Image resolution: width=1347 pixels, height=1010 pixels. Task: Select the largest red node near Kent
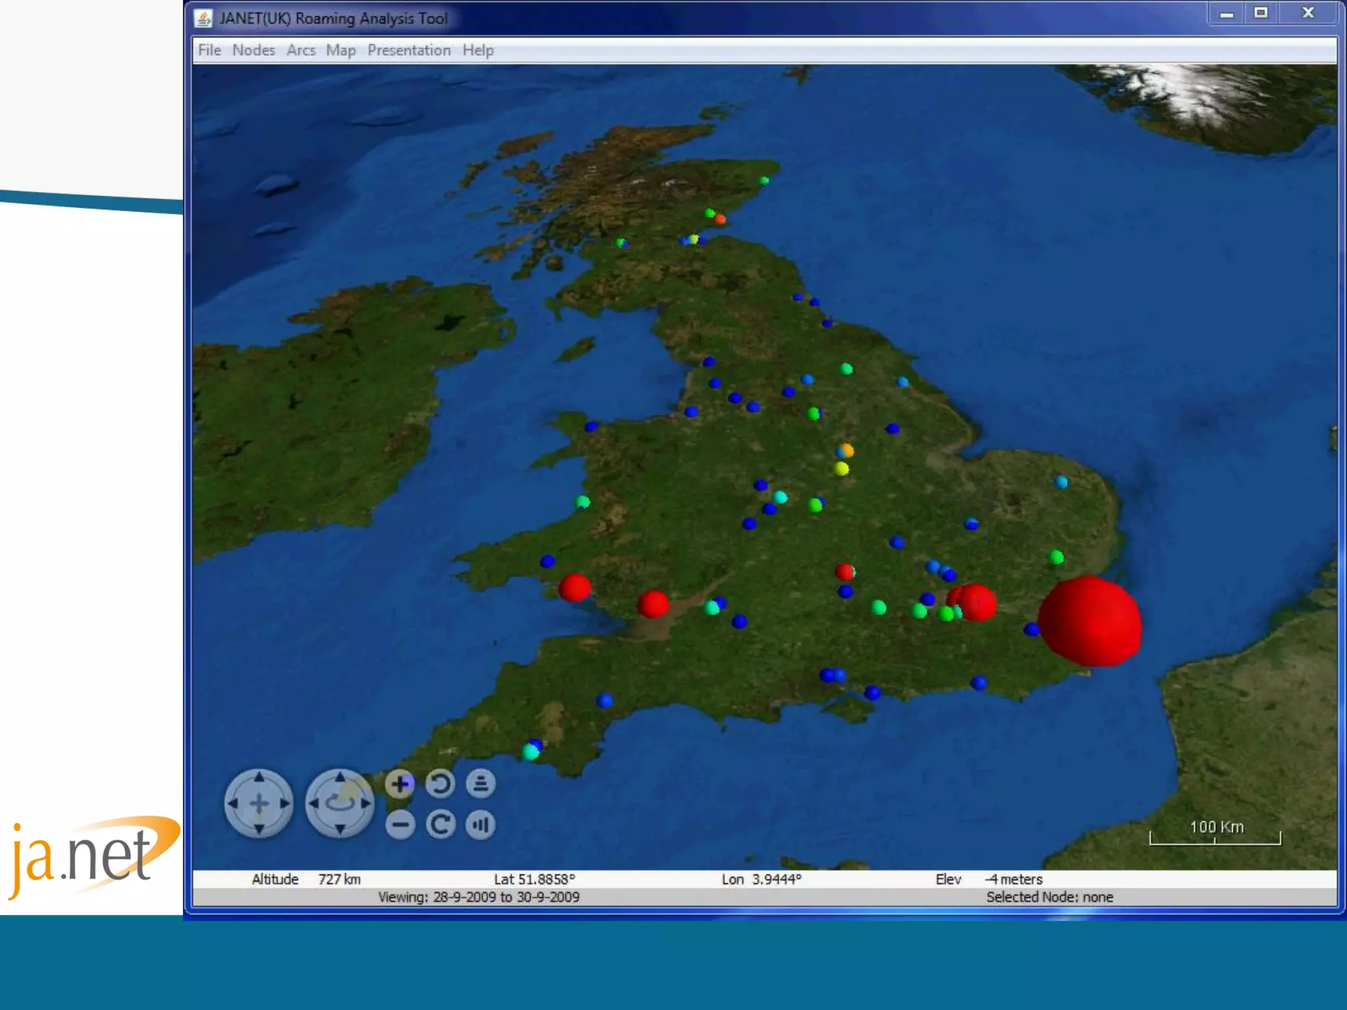[x=1090, y=621]
